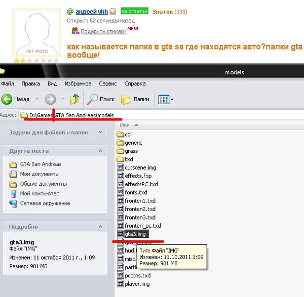
Task: Select the hud file row
Action: tap(127, 250)
